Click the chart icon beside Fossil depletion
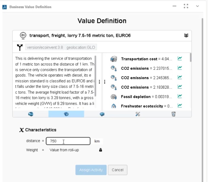 coord(180,96)
